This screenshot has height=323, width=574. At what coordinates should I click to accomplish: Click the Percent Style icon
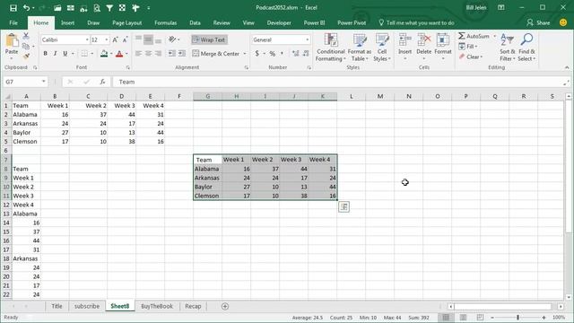click(x=273, y=54)
